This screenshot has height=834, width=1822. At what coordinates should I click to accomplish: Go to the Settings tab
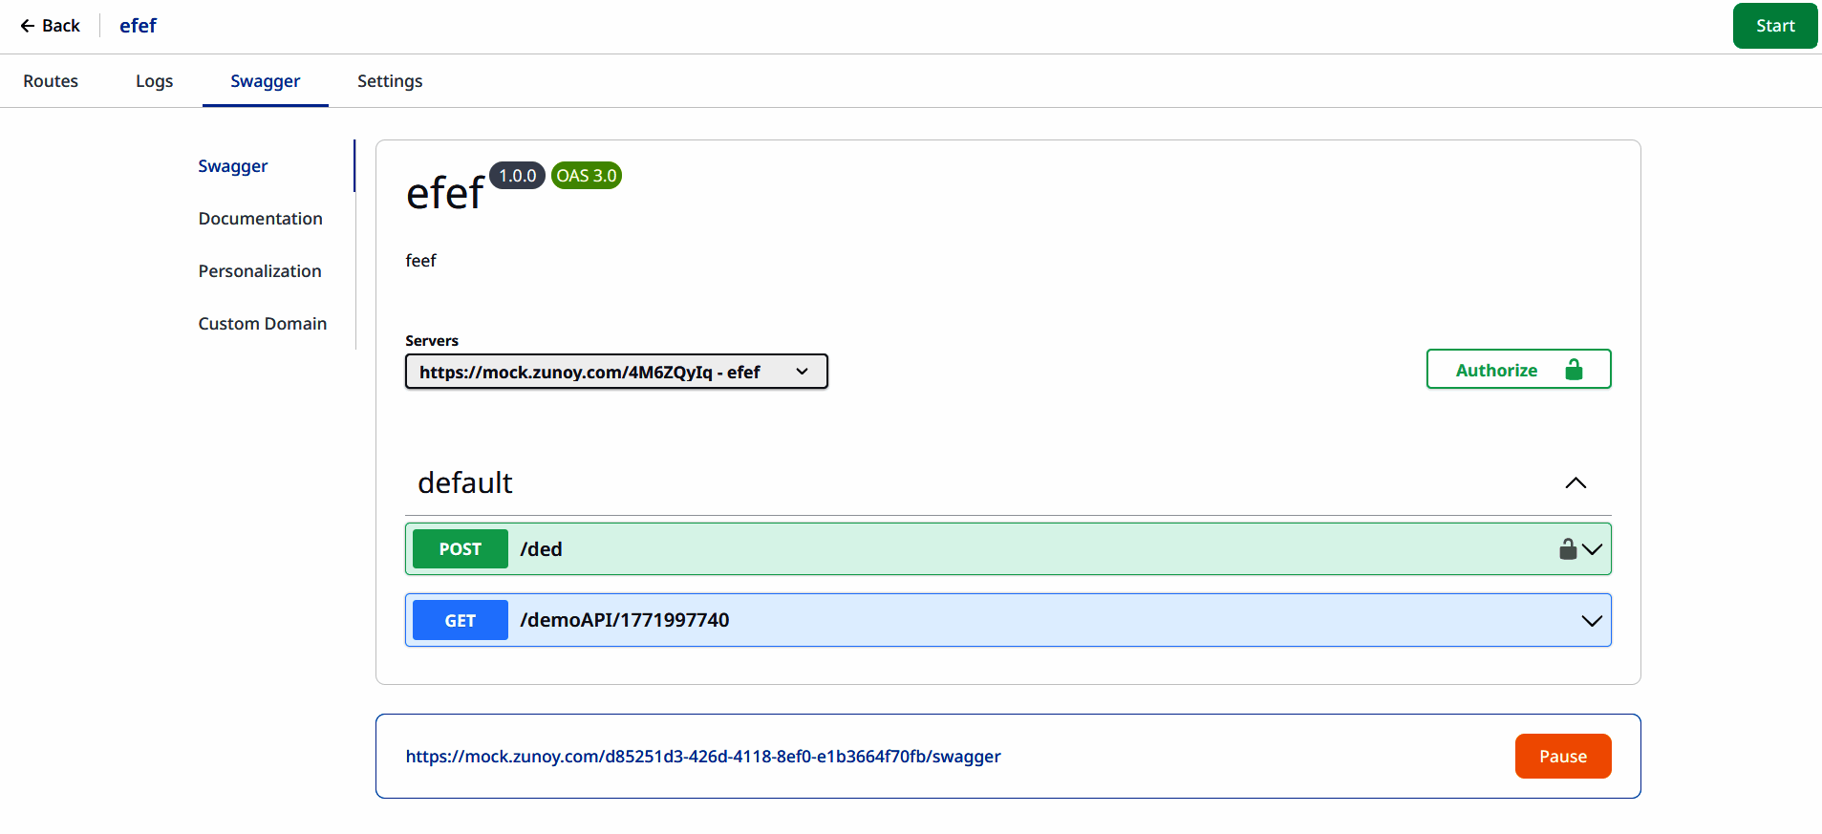tap(390, 81)
